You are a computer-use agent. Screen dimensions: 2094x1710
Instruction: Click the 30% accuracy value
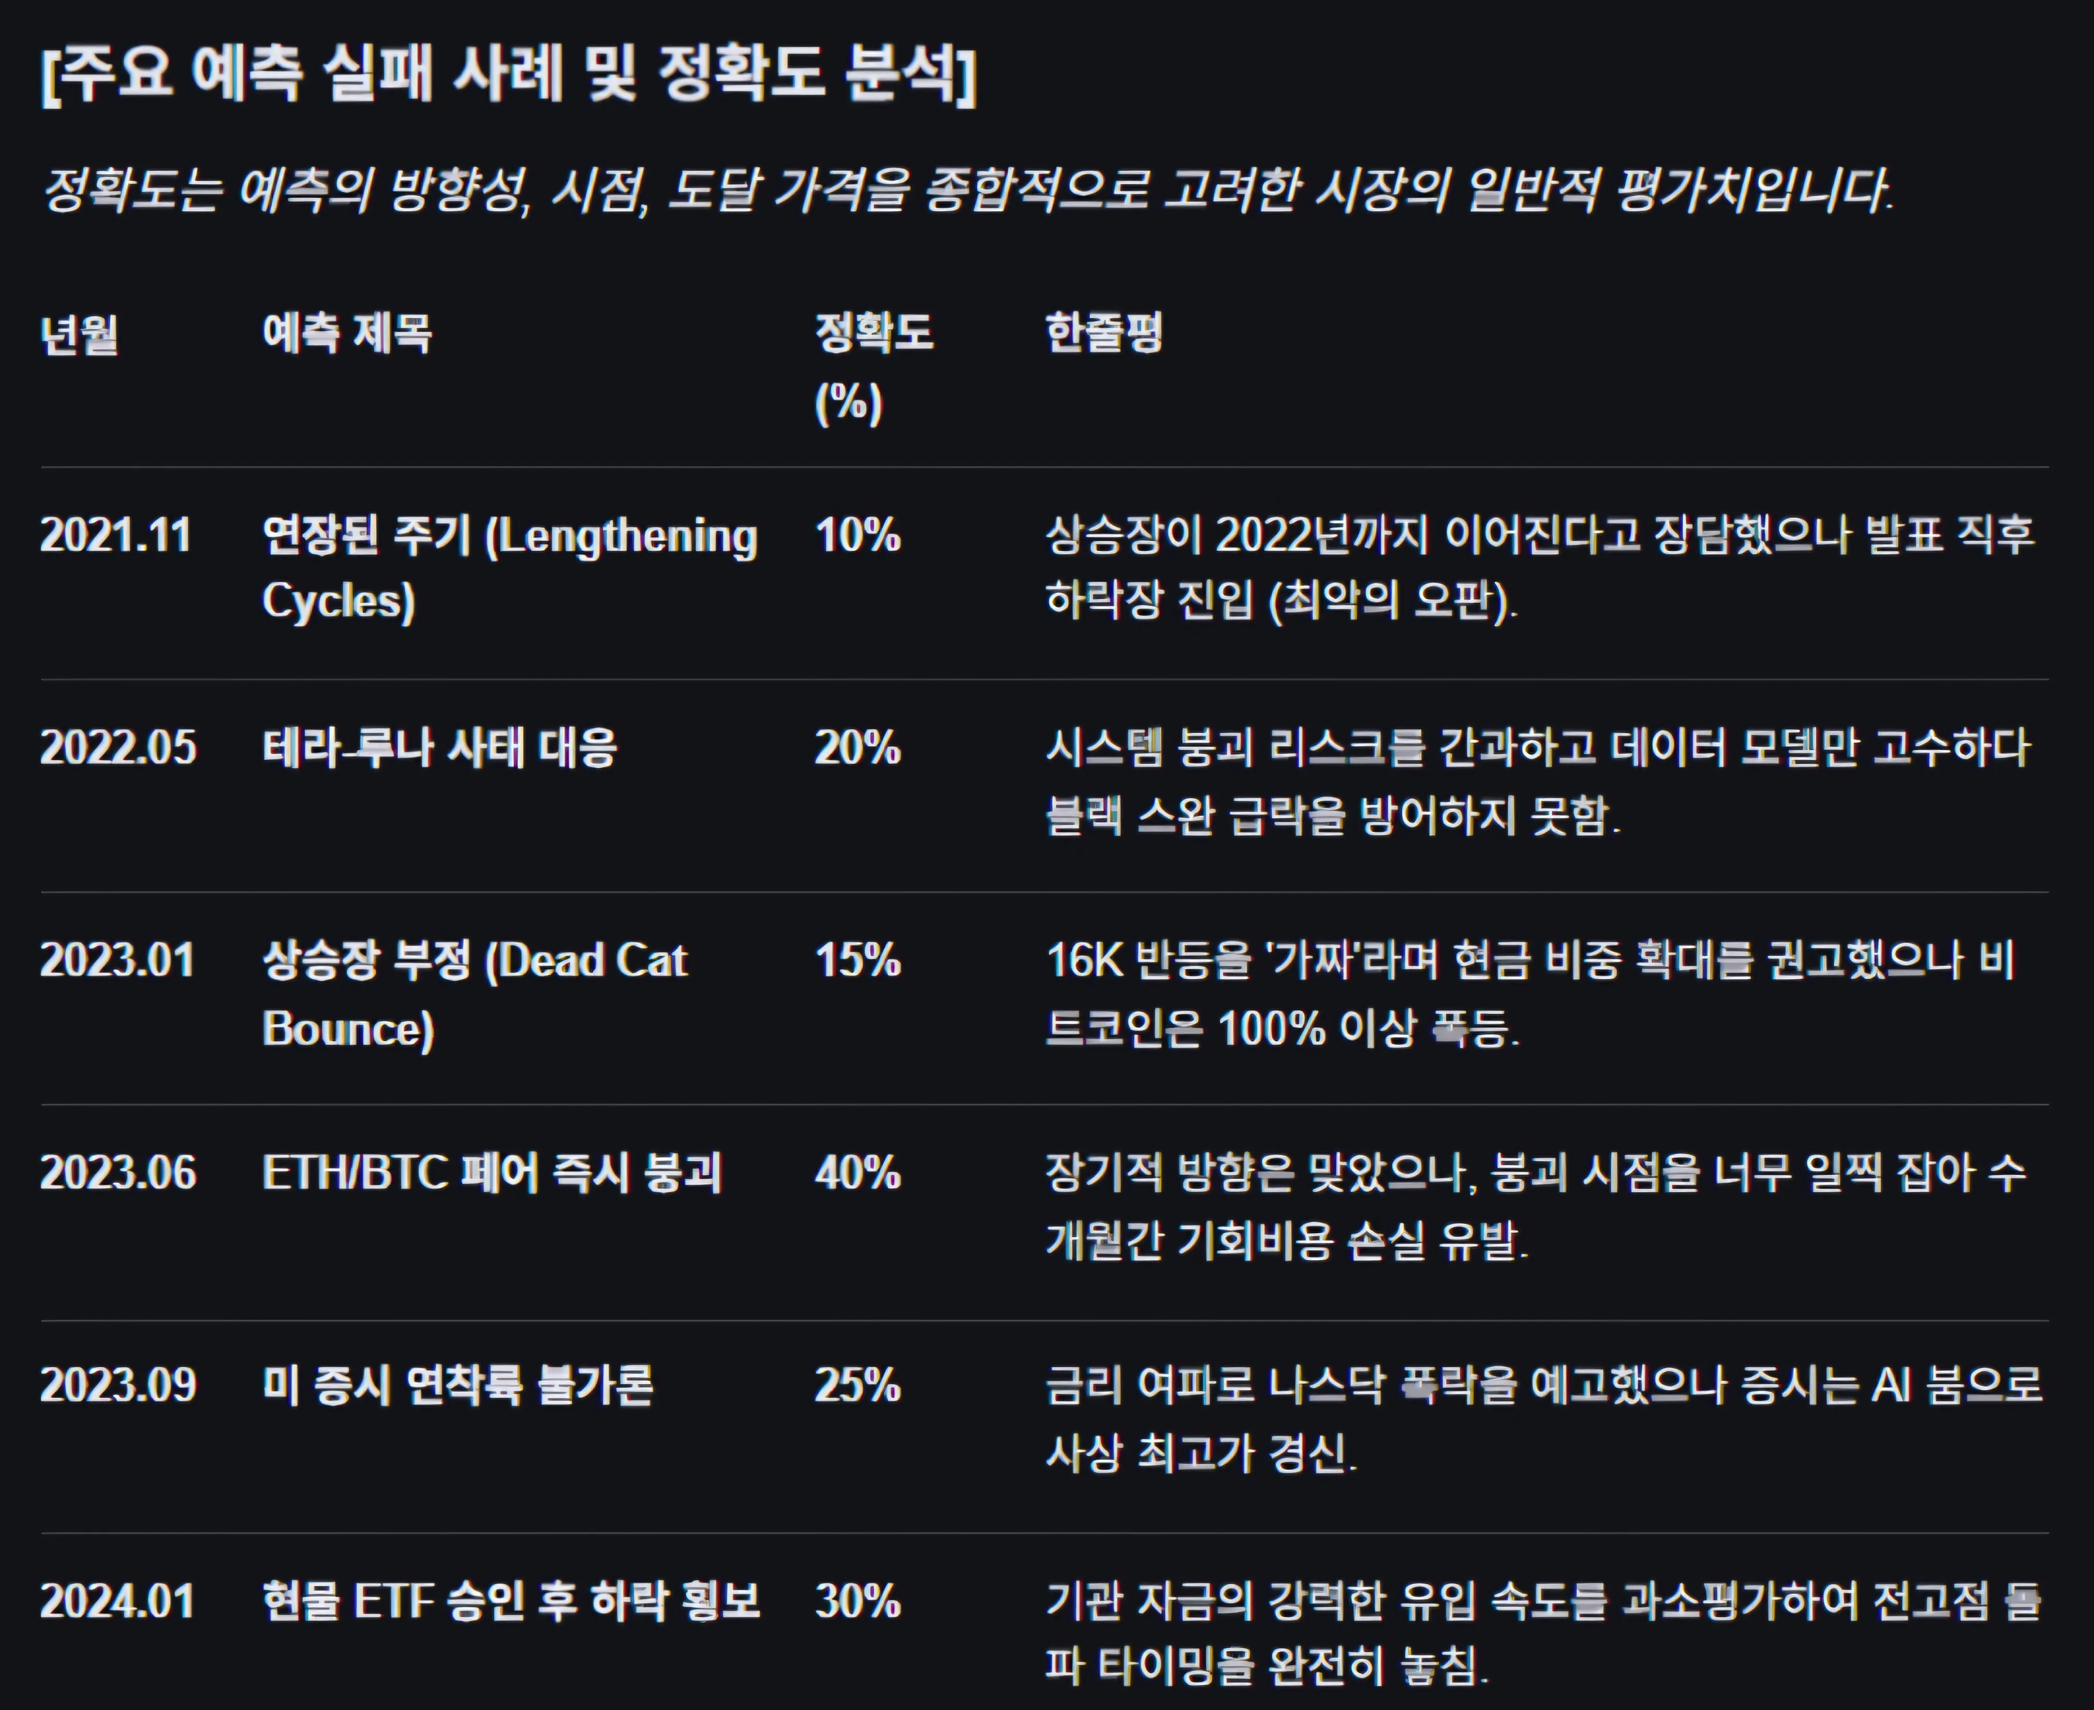pos(857,1600)
